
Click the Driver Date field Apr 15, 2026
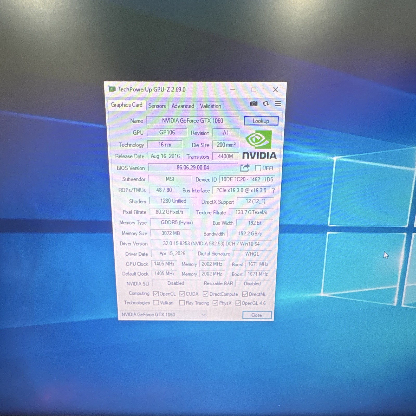click(x=172, y=253)
